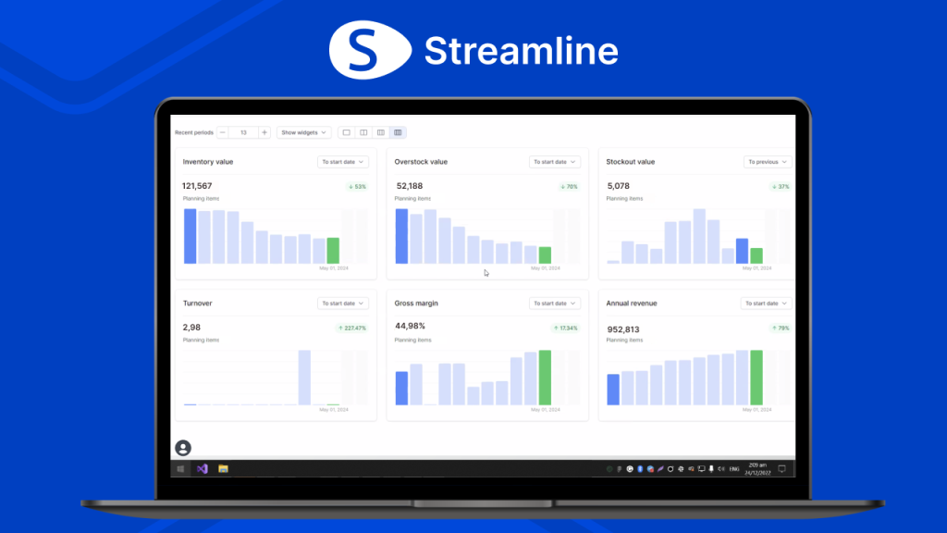
Task: Click the volume speaker tray icon
Action: tap(721, 469)
